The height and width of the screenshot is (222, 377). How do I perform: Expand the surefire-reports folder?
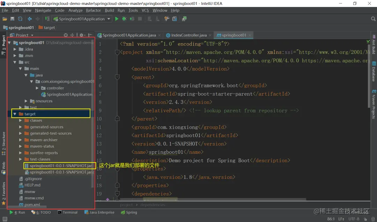tap(21, 153)
